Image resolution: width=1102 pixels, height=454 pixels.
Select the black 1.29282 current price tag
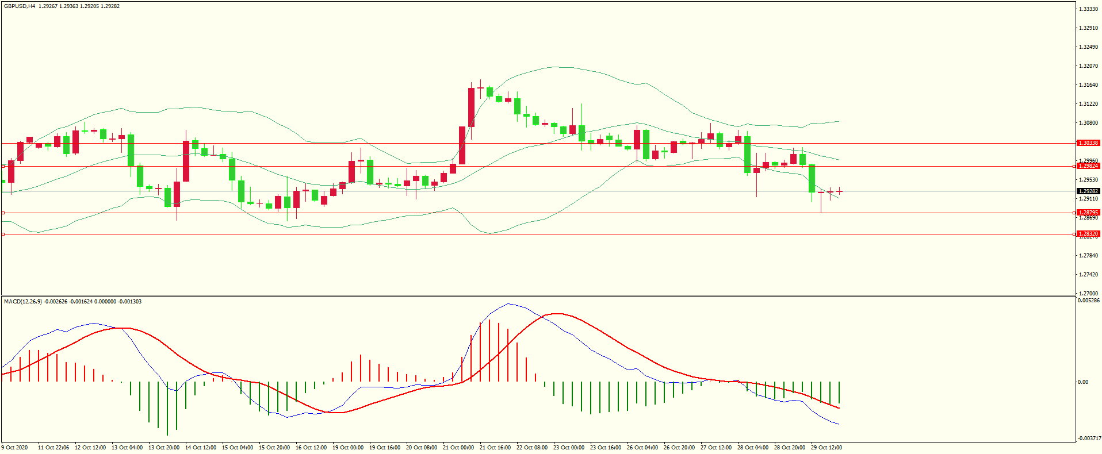click(1088, 191)
